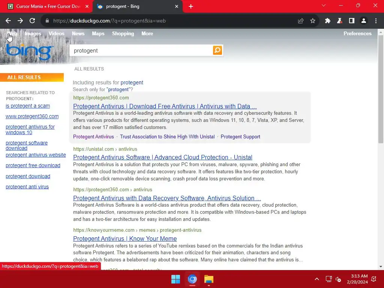Open 'protegent antivirus website' related link
Image resolution: width=384 pixels, height=288 pixels.
pyautogui.click(x=36, y=155)
